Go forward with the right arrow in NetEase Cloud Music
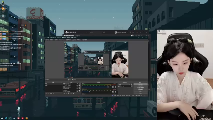 87,32
